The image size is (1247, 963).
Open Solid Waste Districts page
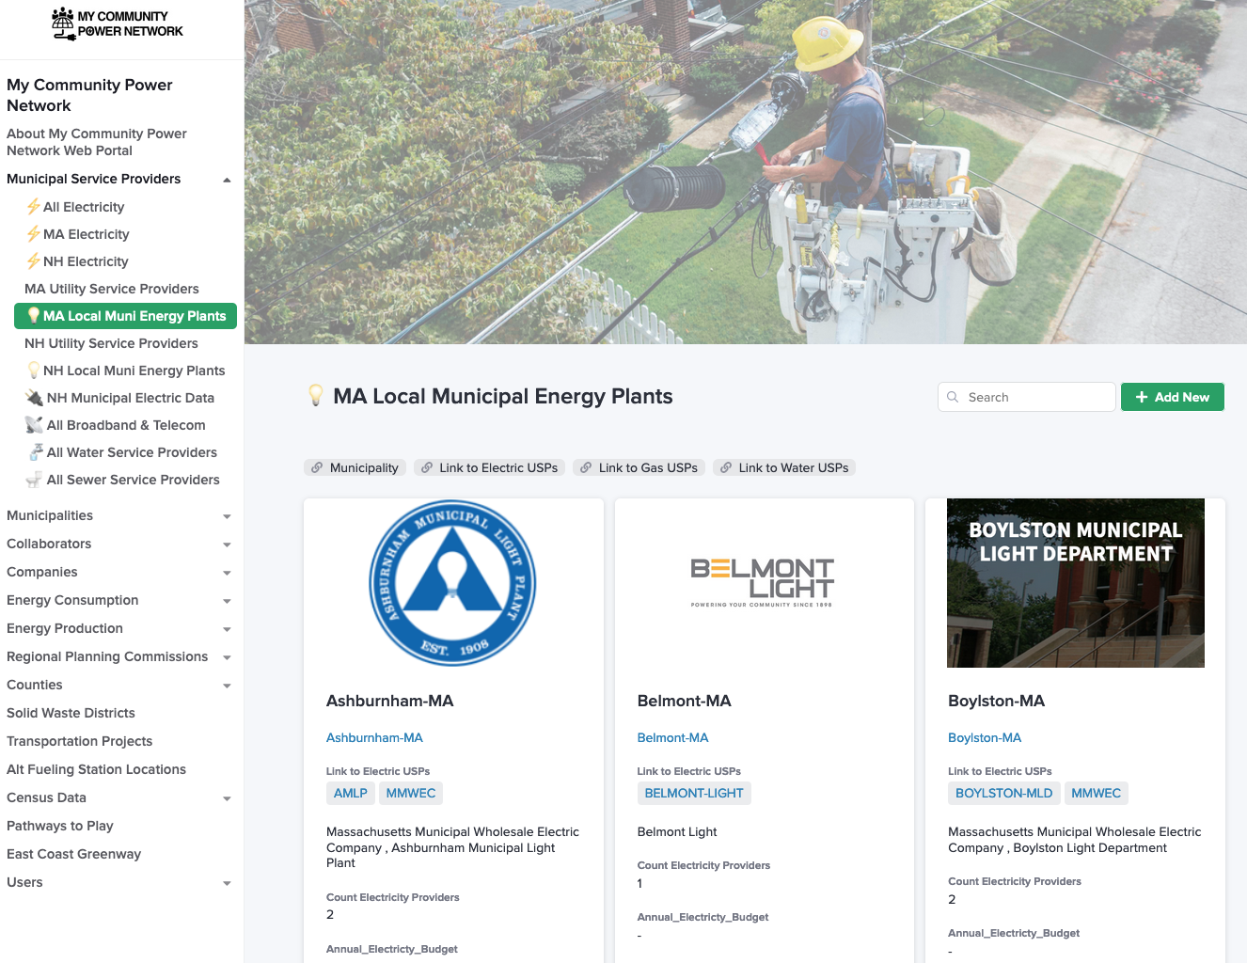click(71, 713)
